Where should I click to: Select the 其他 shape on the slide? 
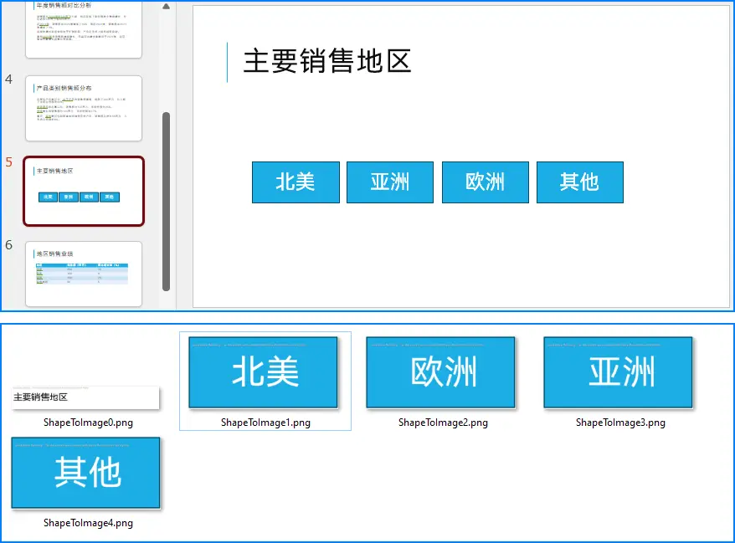(579, 182)
